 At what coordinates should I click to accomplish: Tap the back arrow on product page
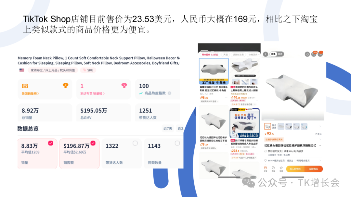point(266,54)
